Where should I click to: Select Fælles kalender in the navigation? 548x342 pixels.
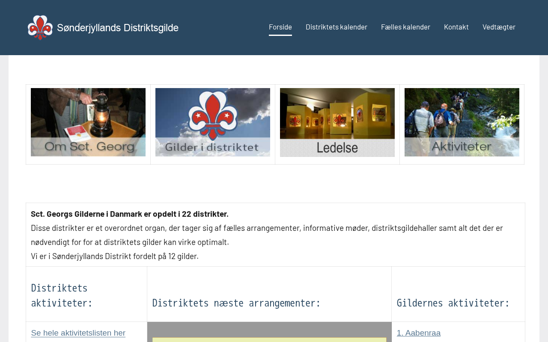(x=405, y=27)
